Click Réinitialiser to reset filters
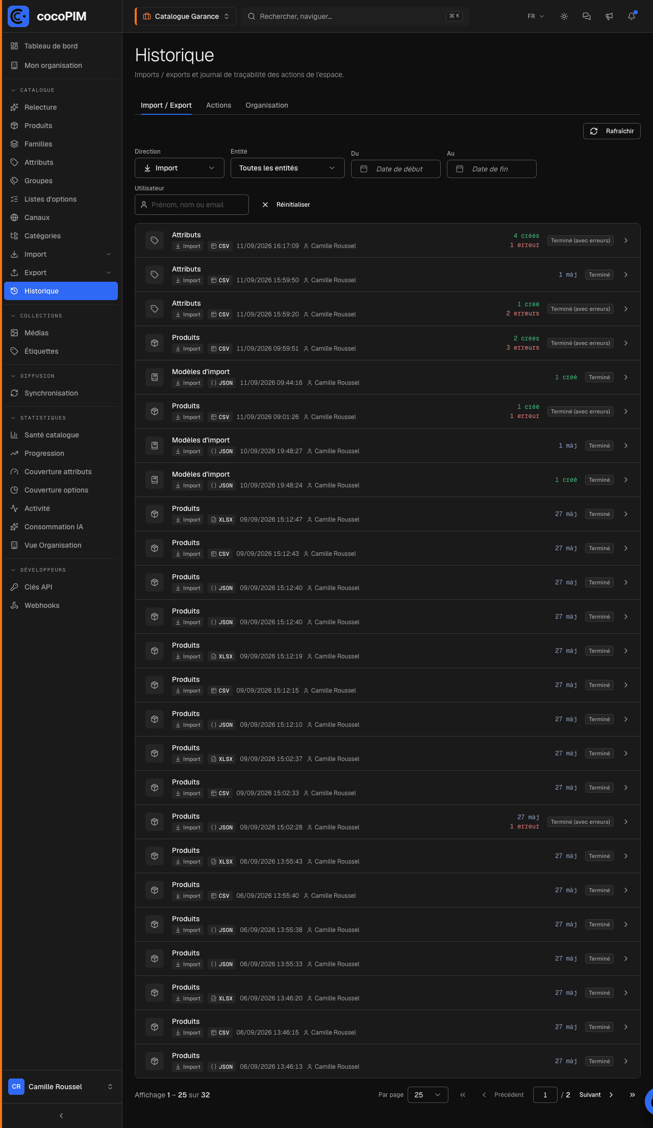The width and height of the screenshot is (653, 1128). click(286, 205)
